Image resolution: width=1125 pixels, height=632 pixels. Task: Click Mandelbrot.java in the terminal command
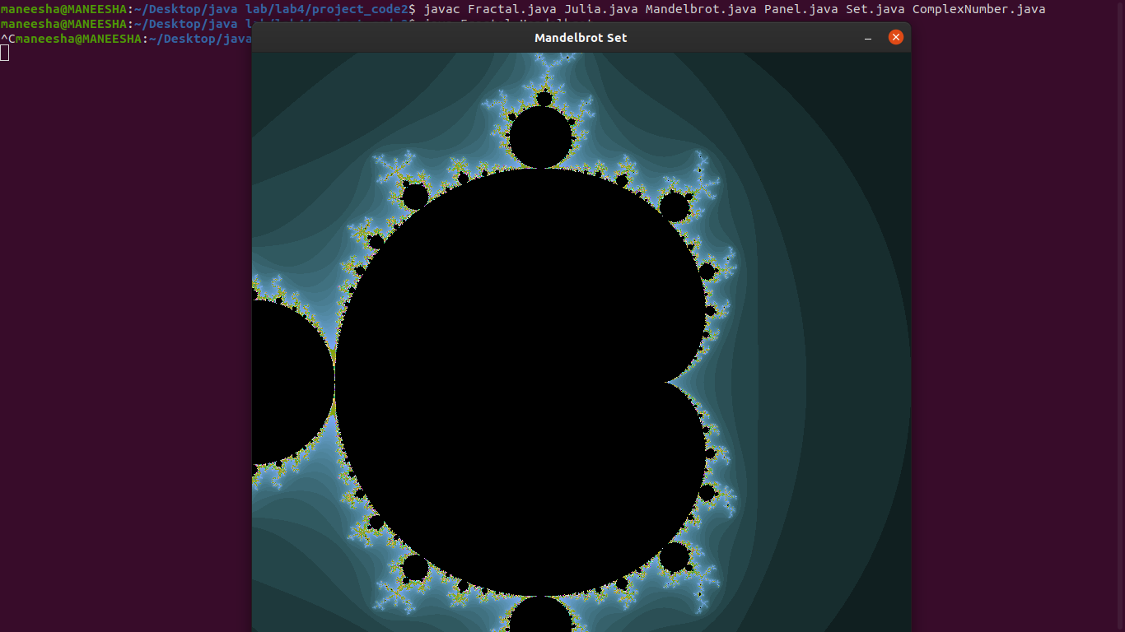(701, 9)
